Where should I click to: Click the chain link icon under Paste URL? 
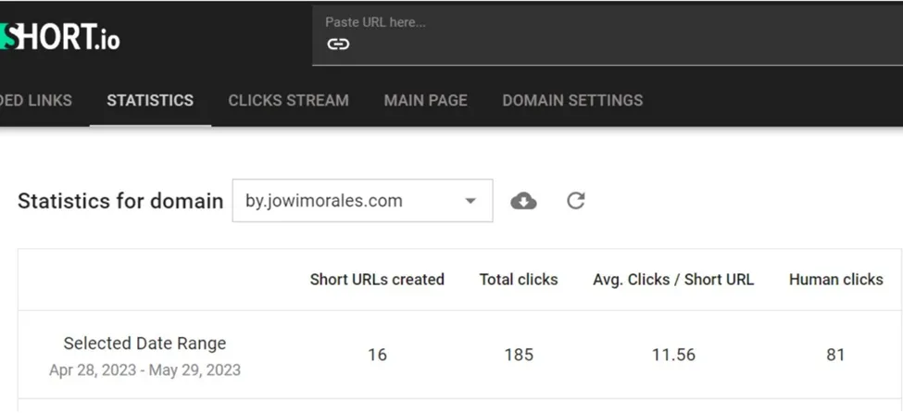pos(338,44)
